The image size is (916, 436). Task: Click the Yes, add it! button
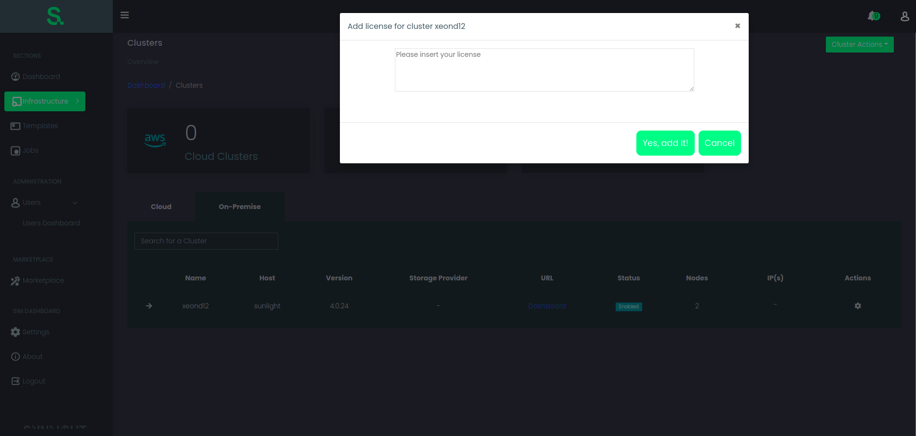point(665,143)
